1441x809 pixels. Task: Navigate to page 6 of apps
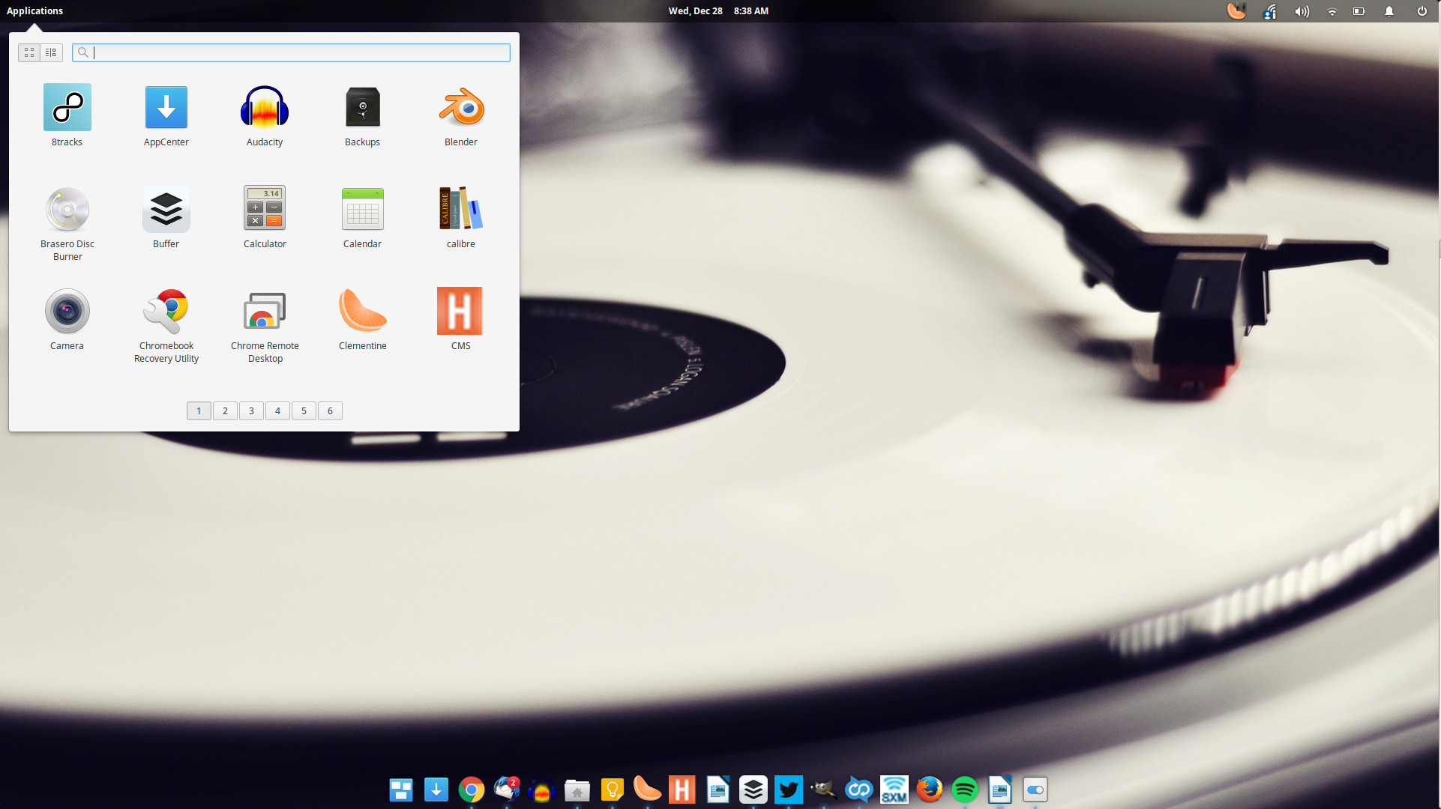click(x=328, y=410)
